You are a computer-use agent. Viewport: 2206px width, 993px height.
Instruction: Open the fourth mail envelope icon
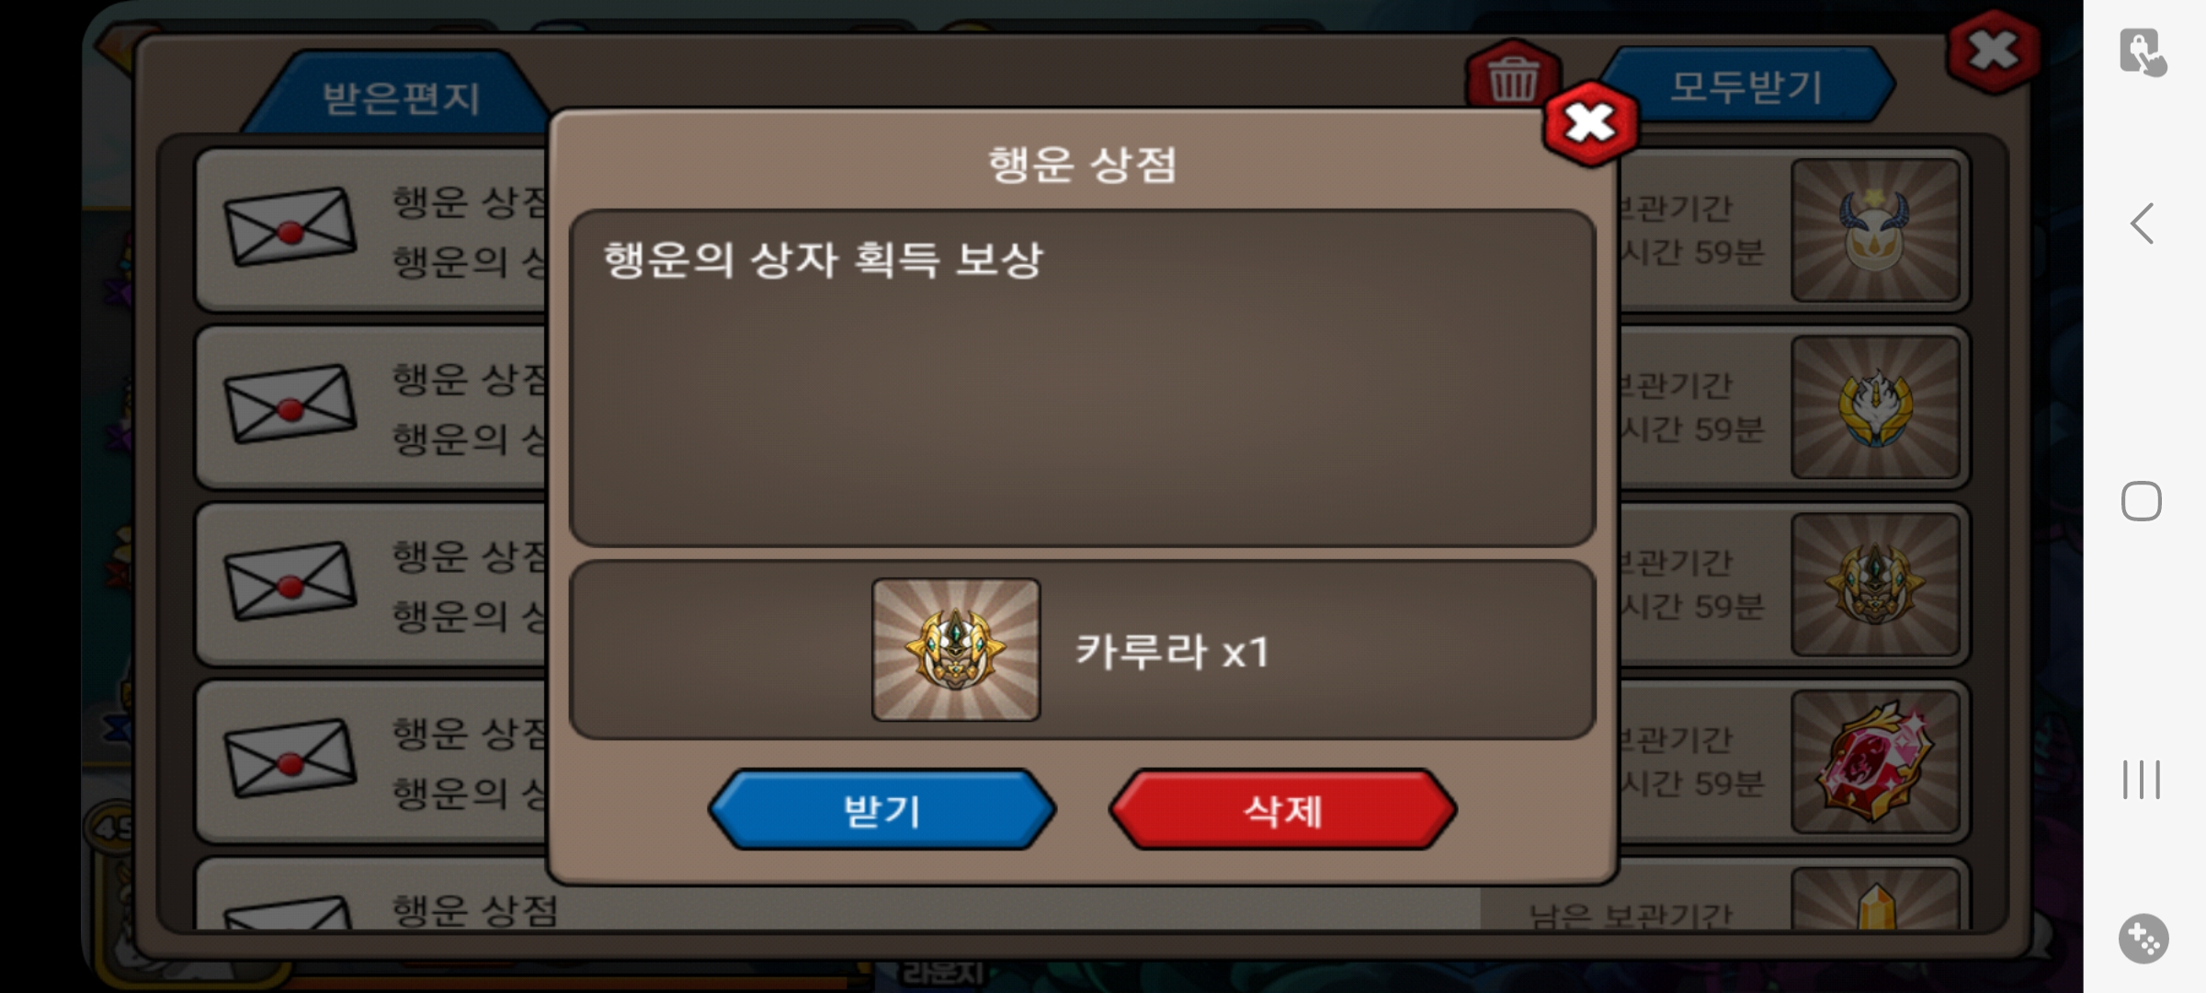pos(290,759)
